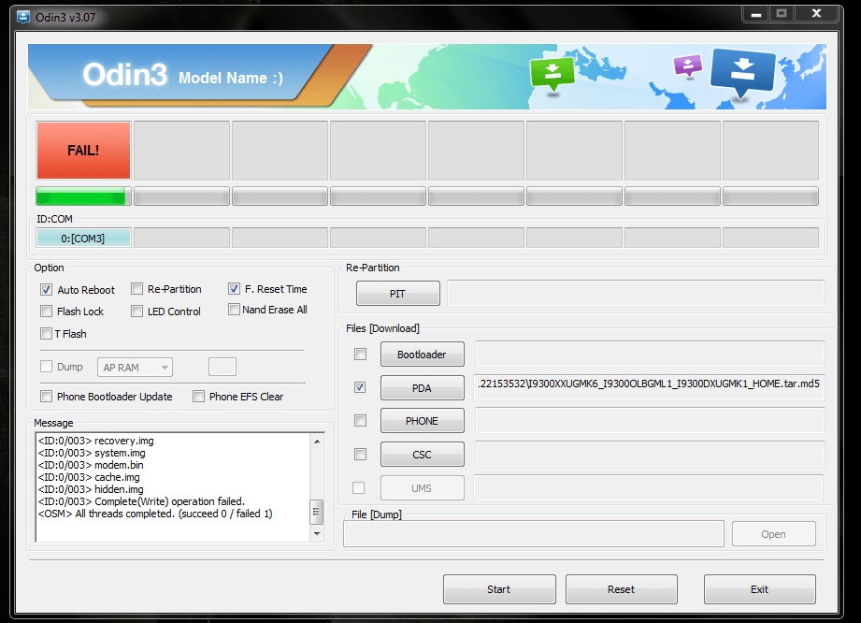This screenshot has width=861, height=623.
Task: Click the Message log scrollbar thumb
Action: point(317,513)
